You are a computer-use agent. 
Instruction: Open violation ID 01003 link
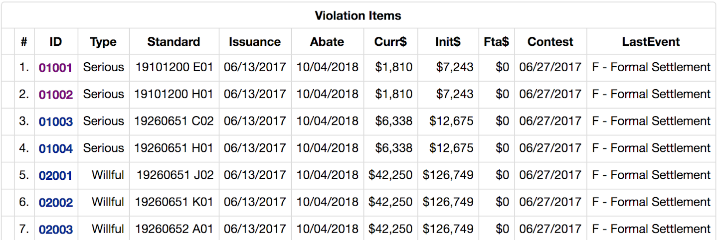pyautogui.click(x=56, y=121)
